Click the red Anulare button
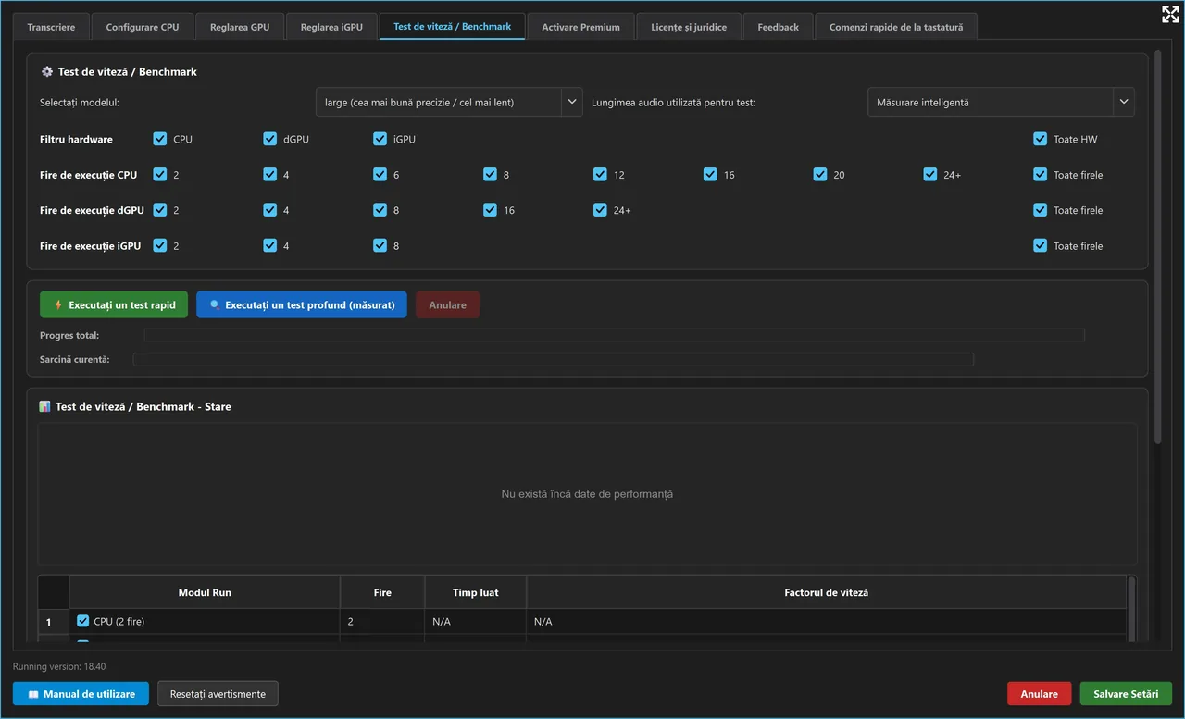This screenshot has width=1185, height=719. tap(1039, 694)
